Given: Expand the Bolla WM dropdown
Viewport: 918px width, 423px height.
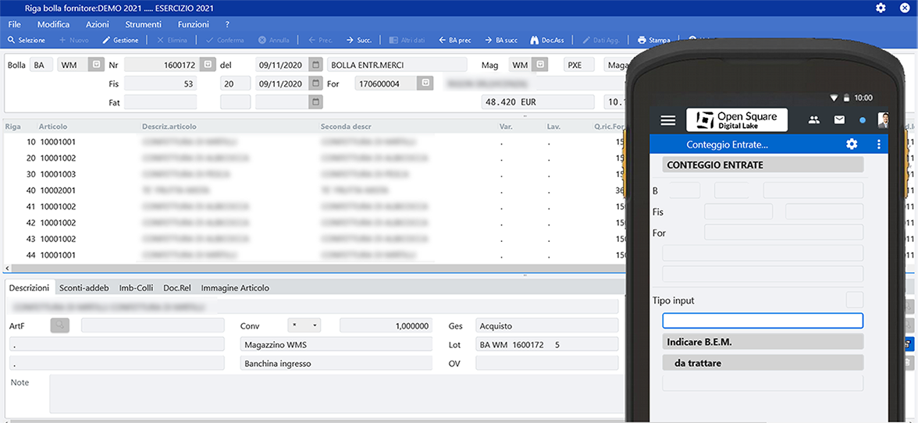Looking at the screenshot, I should [96, 64].
